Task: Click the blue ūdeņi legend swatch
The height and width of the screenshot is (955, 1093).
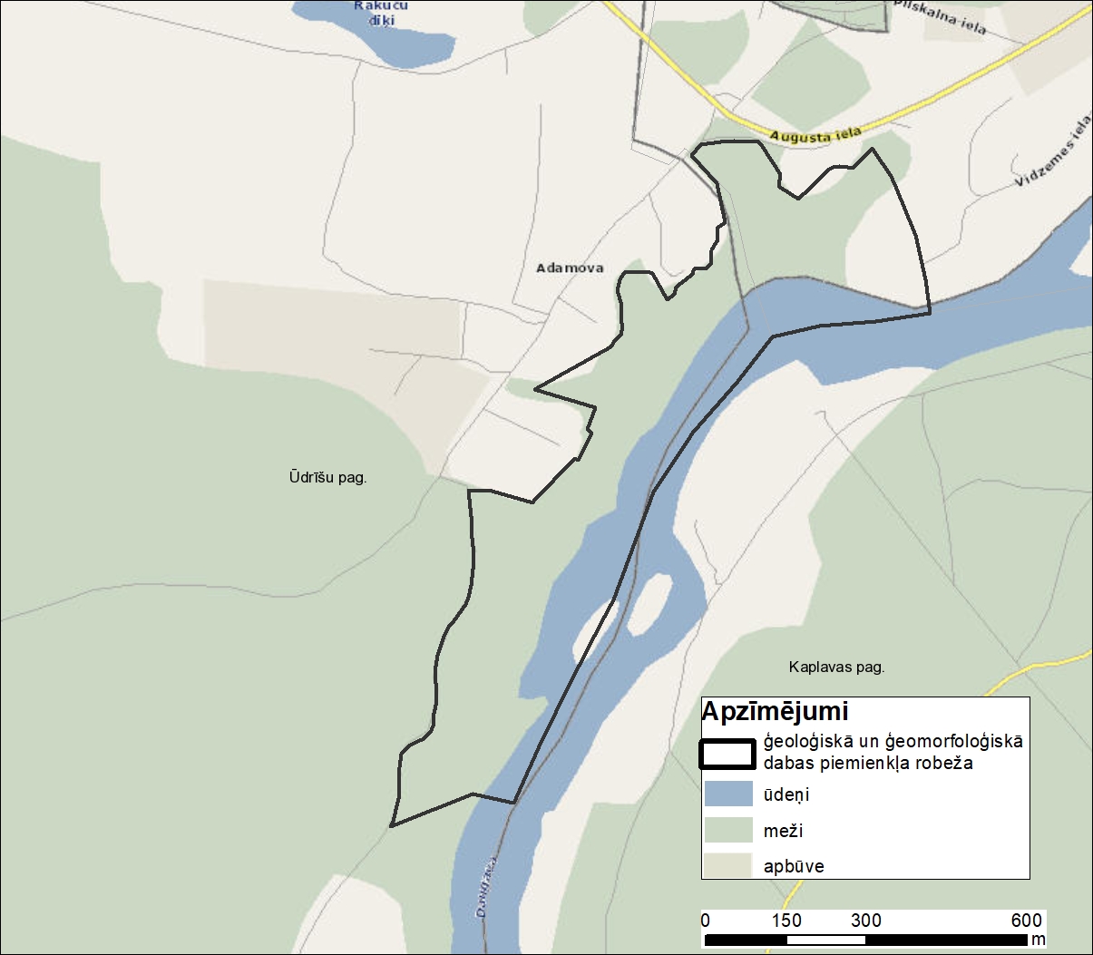Action: pos(728,794)
